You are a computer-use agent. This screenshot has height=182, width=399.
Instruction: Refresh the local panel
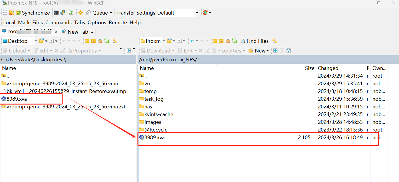(x=107, y=41)
